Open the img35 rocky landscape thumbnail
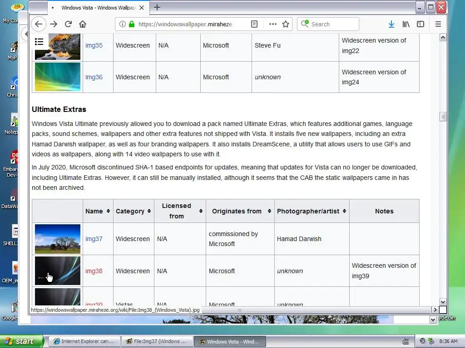Image resolution: width=465 pixels, height=348 pixels. (x=58, y=47)
